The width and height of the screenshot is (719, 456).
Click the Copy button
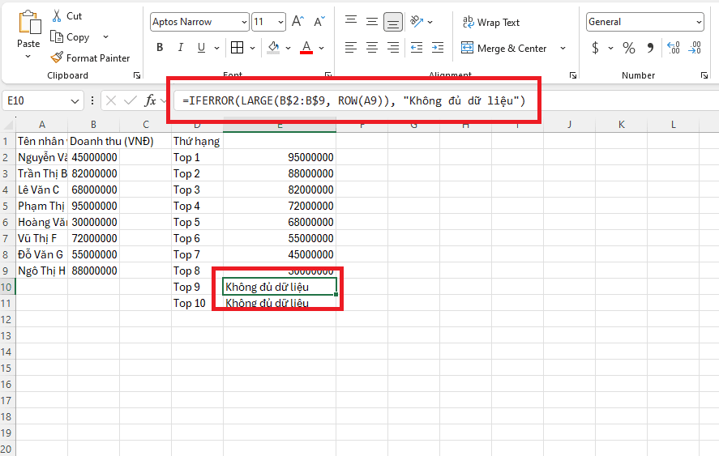[70, 37]
